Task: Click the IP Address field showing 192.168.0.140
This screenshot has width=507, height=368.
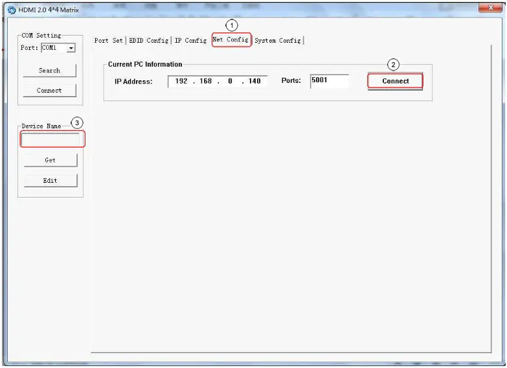Action: click(218, 81)
